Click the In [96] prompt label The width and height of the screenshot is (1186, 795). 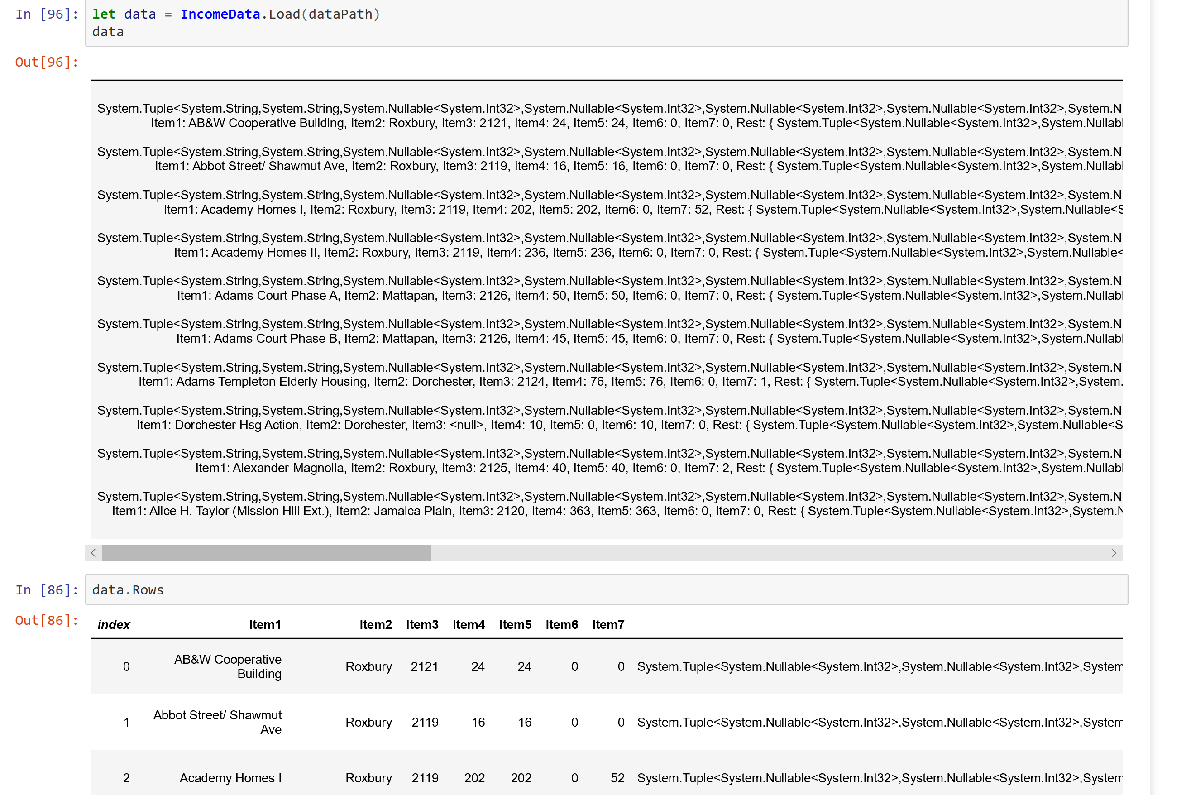click(46, 14)
